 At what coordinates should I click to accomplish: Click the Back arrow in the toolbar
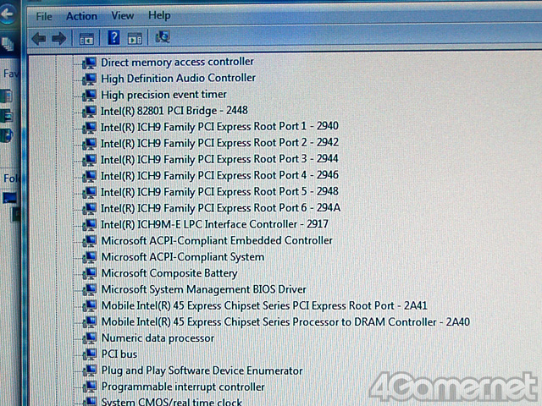[x=38, y=38]
